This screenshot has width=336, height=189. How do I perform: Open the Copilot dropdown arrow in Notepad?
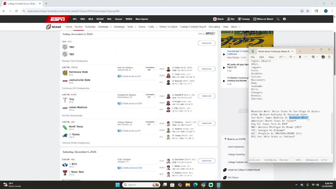(x=317, y=57)
